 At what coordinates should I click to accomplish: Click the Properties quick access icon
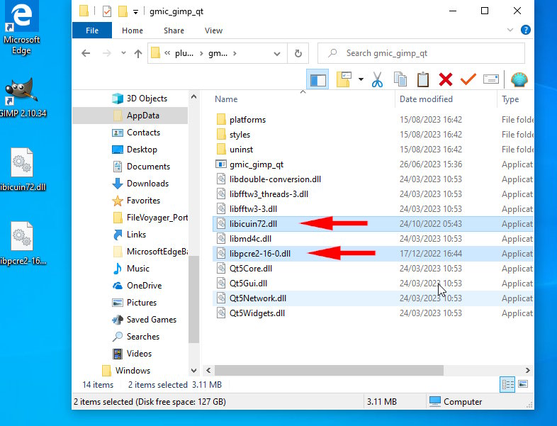[x=107, y=11]
